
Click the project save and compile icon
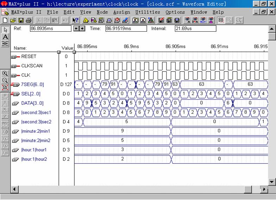(169, 20)
